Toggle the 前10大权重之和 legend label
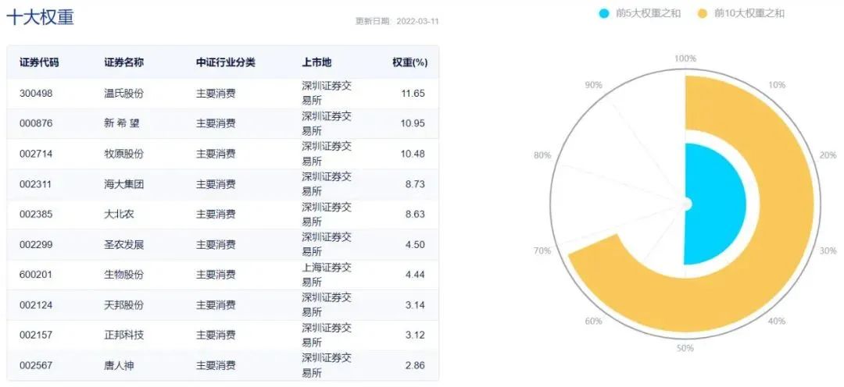 click(x=749, y=13)
